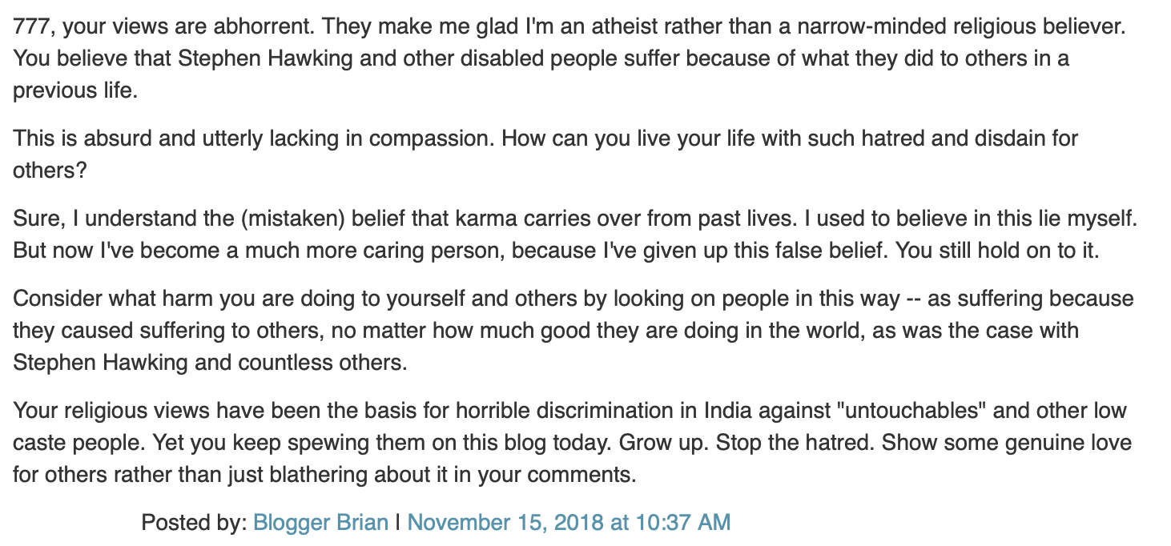Open the Blogger Brian author link
This screenshot has width=1171, height=546.
[320, 523]
